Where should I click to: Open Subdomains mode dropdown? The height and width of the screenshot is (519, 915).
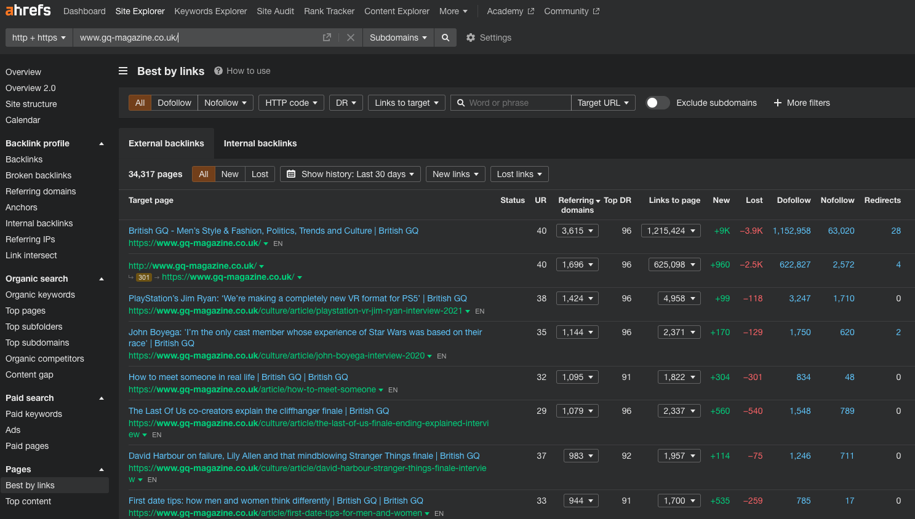[398, 38]
